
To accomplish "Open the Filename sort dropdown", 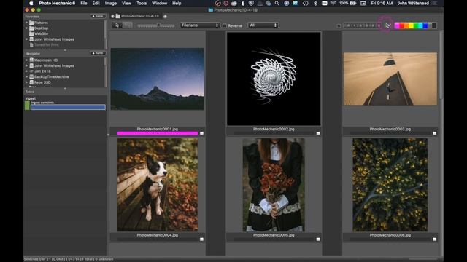I will (x=200, y=25).
